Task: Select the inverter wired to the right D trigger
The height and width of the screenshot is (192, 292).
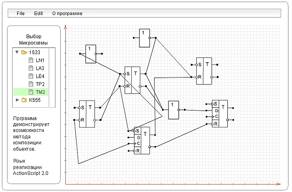Action: [x=174, y=110]
